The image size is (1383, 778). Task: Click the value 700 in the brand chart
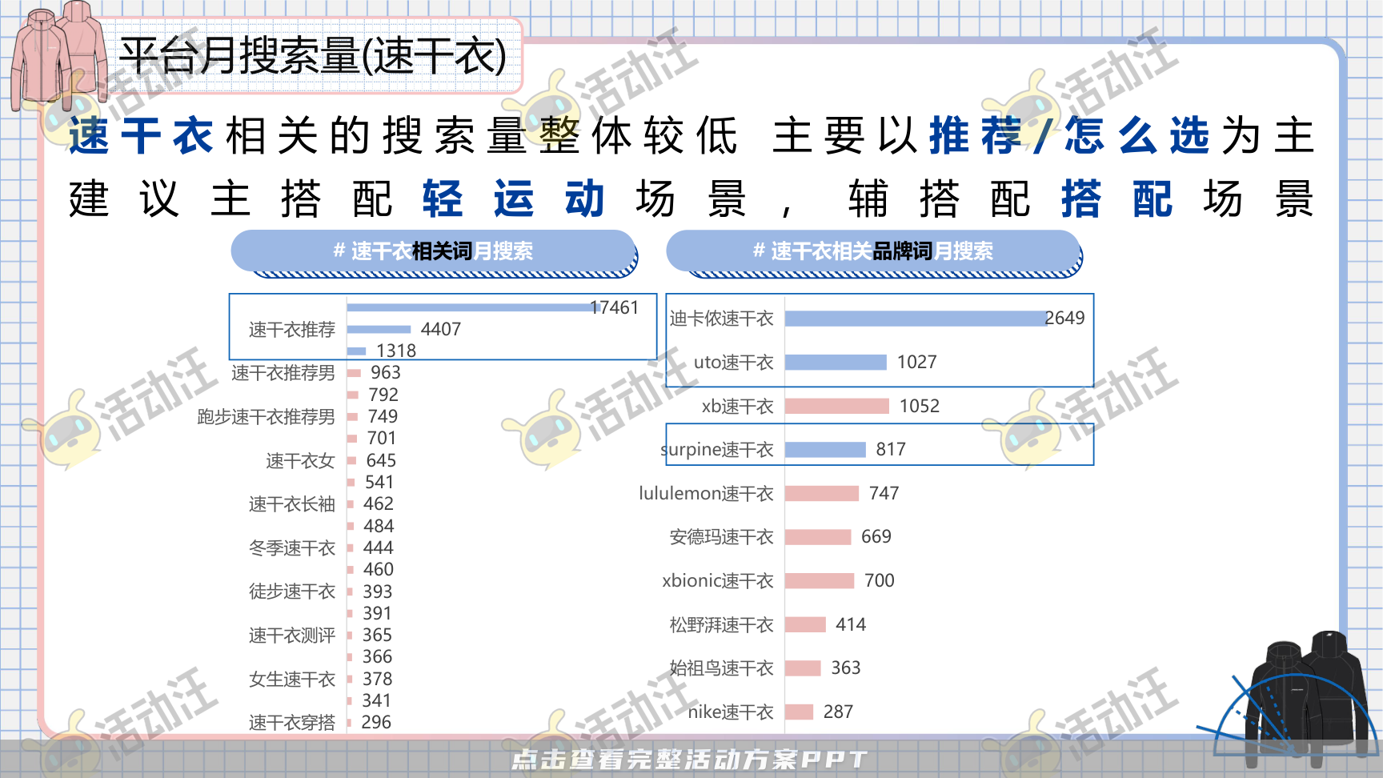880,581
